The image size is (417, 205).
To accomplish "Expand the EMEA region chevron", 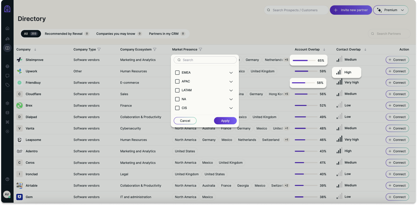I will tap(231, 73).
